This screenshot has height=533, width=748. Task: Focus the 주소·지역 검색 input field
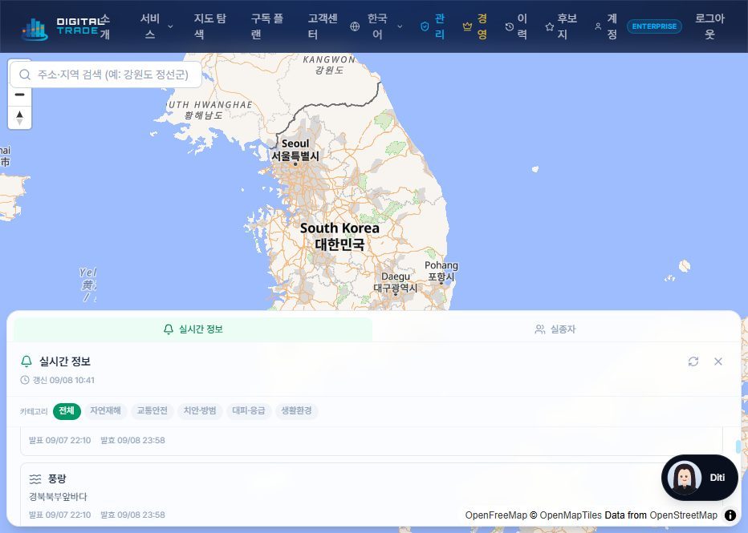coord(106,75)
